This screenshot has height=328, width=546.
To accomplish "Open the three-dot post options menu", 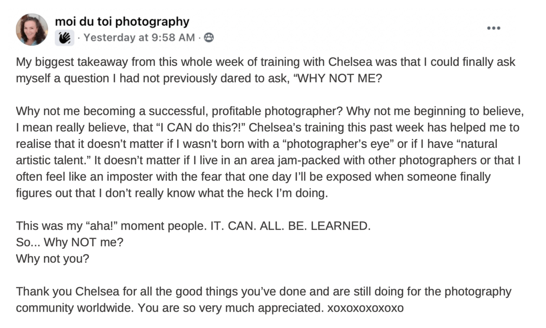I will pyautogui.click(x=493, y=28).
